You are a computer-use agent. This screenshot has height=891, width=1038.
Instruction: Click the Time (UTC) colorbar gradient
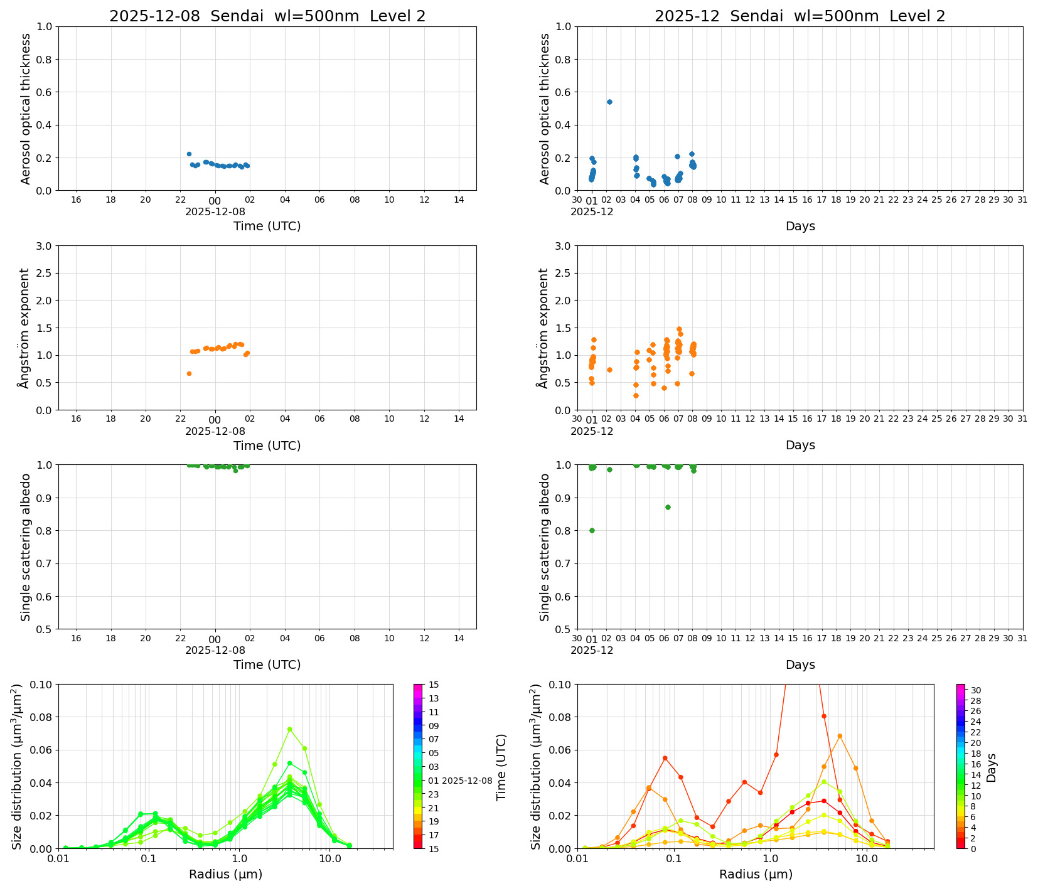click(x=418, y=766)
